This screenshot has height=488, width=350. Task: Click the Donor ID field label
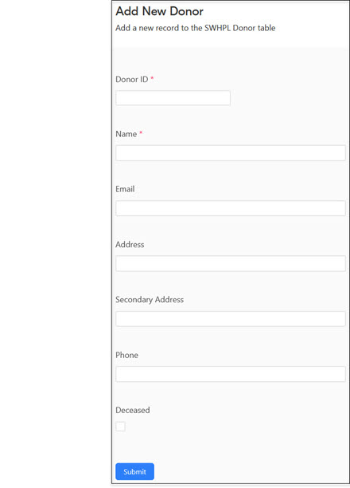pos(132,80)
